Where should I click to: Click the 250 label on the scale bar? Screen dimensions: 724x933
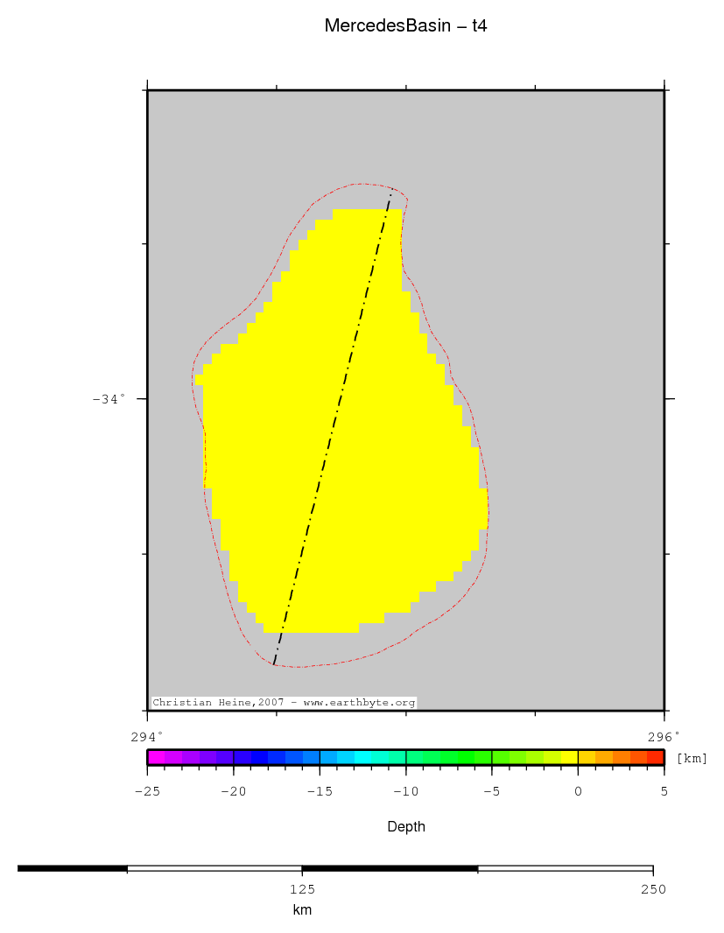click(652, 889)
